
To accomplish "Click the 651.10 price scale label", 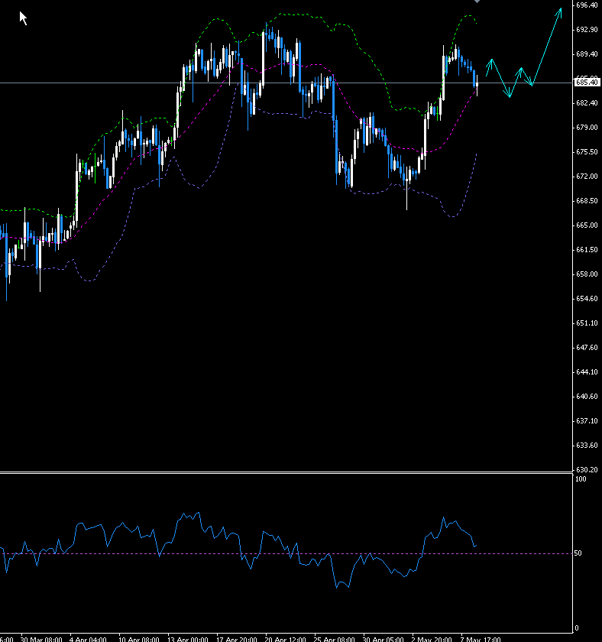I will pos(587,323).
